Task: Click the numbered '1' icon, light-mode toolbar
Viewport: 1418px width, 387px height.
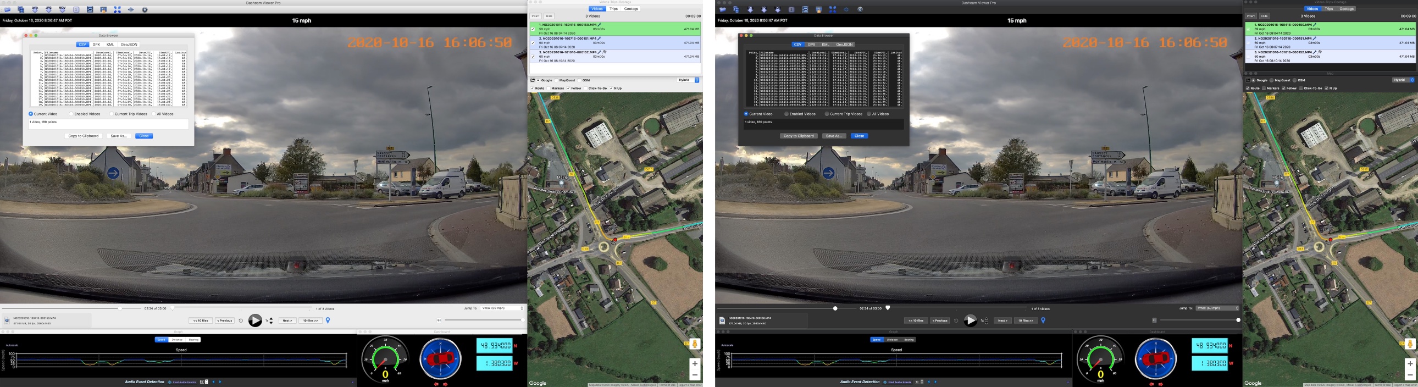Action: (76, 10)
